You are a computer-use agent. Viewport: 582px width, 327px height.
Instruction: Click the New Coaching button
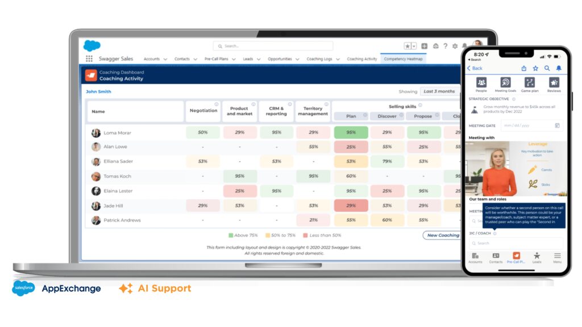click(442, 235)
